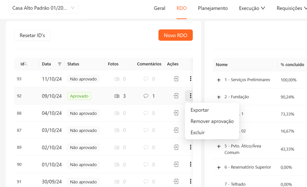The height and width of the screenshot is (187, 307).
Task: Open the three-dot menu for RDO 89
Action: coord(191,147)
